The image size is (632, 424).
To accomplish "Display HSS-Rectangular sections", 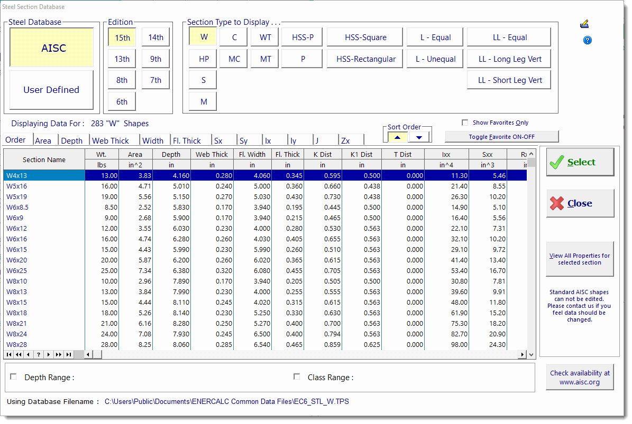I will click(365, 59).
